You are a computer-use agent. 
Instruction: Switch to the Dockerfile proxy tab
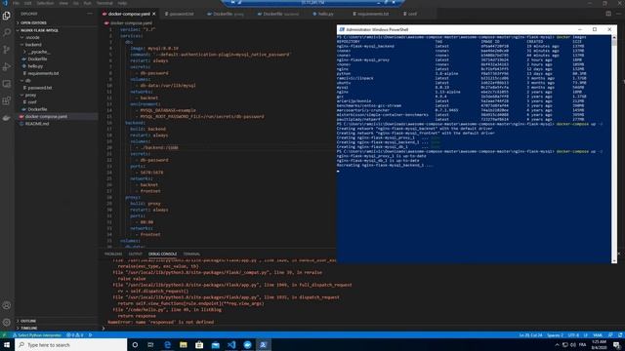click(x=226, y=14)
